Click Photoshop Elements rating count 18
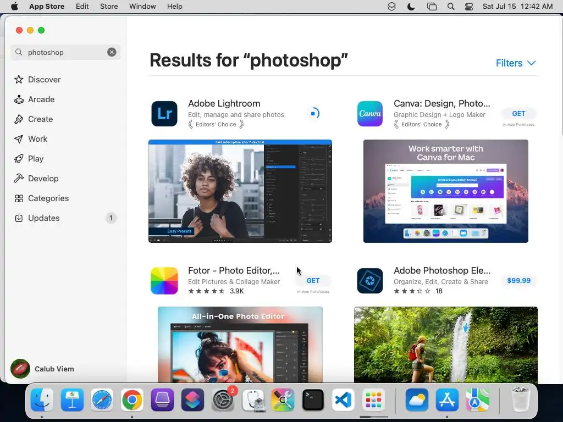Image resolution: width=563 pixels, height=422 pixels. tap(439, 291)
